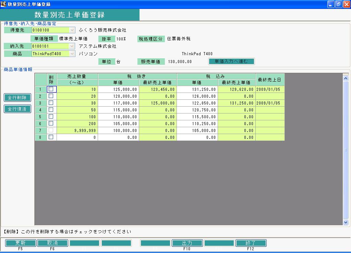Open the 得意先 code dropdown
Viewport: 351px width, 253px height.
(72, 30)
